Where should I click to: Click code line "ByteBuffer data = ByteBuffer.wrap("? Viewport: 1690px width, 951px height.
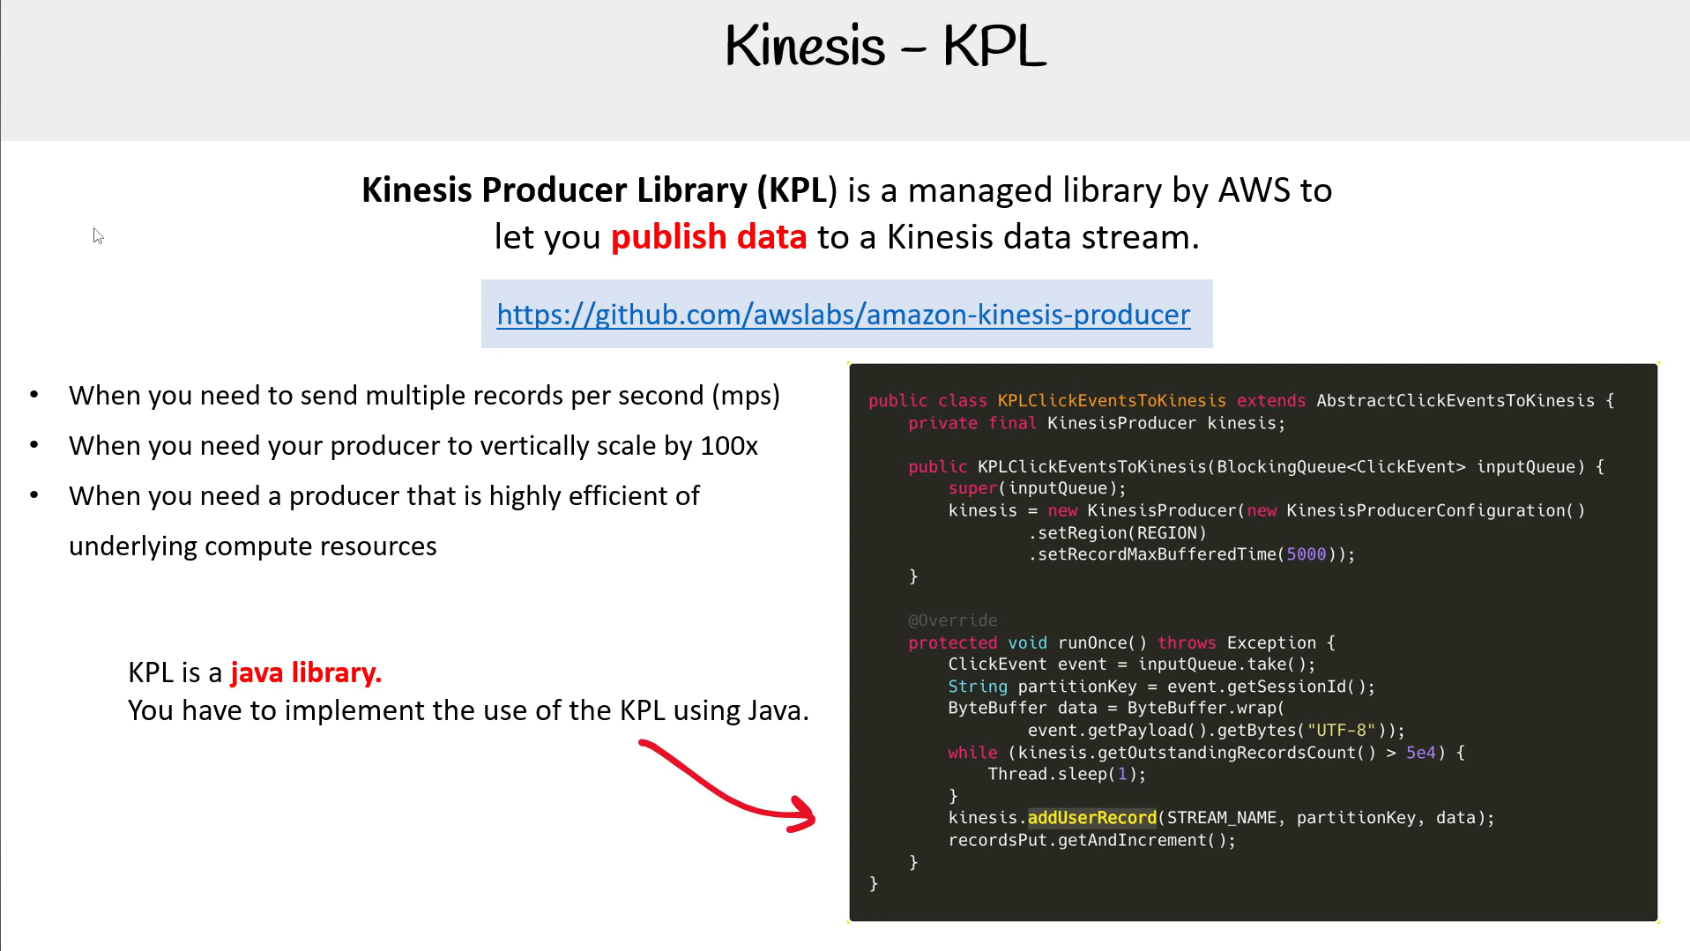1117,708
